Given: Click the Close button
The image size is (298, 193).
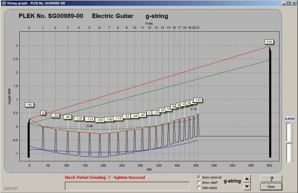Looking at the screenshot, I should (271, 187).
